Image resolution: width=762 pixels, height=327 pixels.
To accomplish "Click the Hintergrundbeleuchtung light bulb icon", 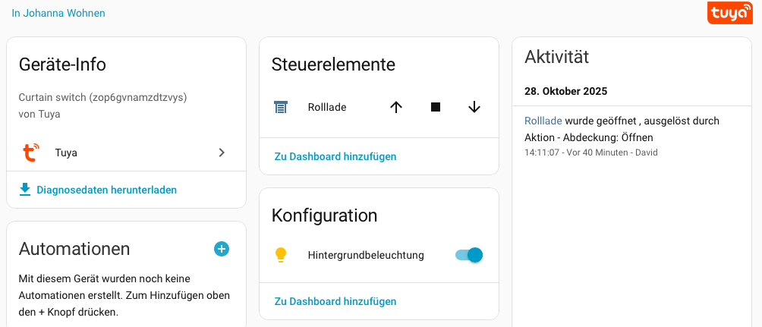I will 281,255.
